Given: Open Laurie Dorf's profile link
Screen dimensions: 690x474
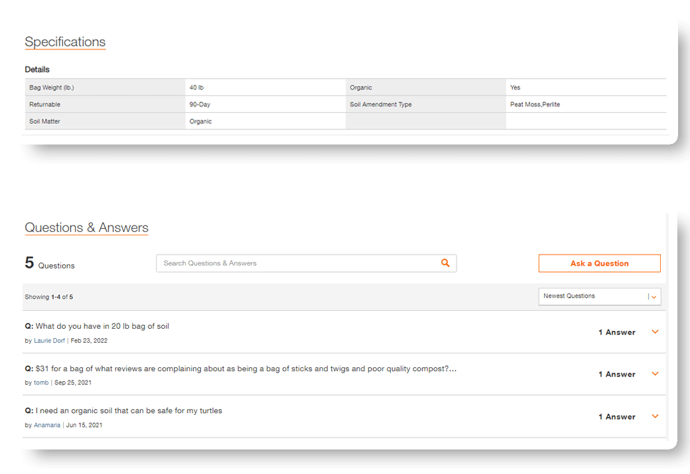Looking at the screenshot, I should click(x=49, y=341).
